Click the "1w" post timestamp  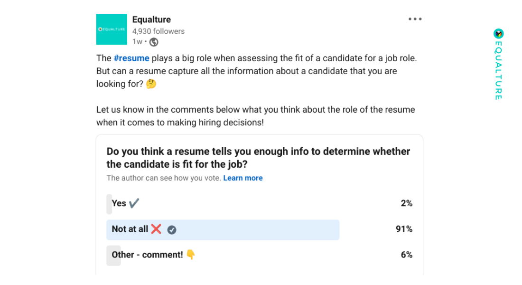[x=137, y=42]
